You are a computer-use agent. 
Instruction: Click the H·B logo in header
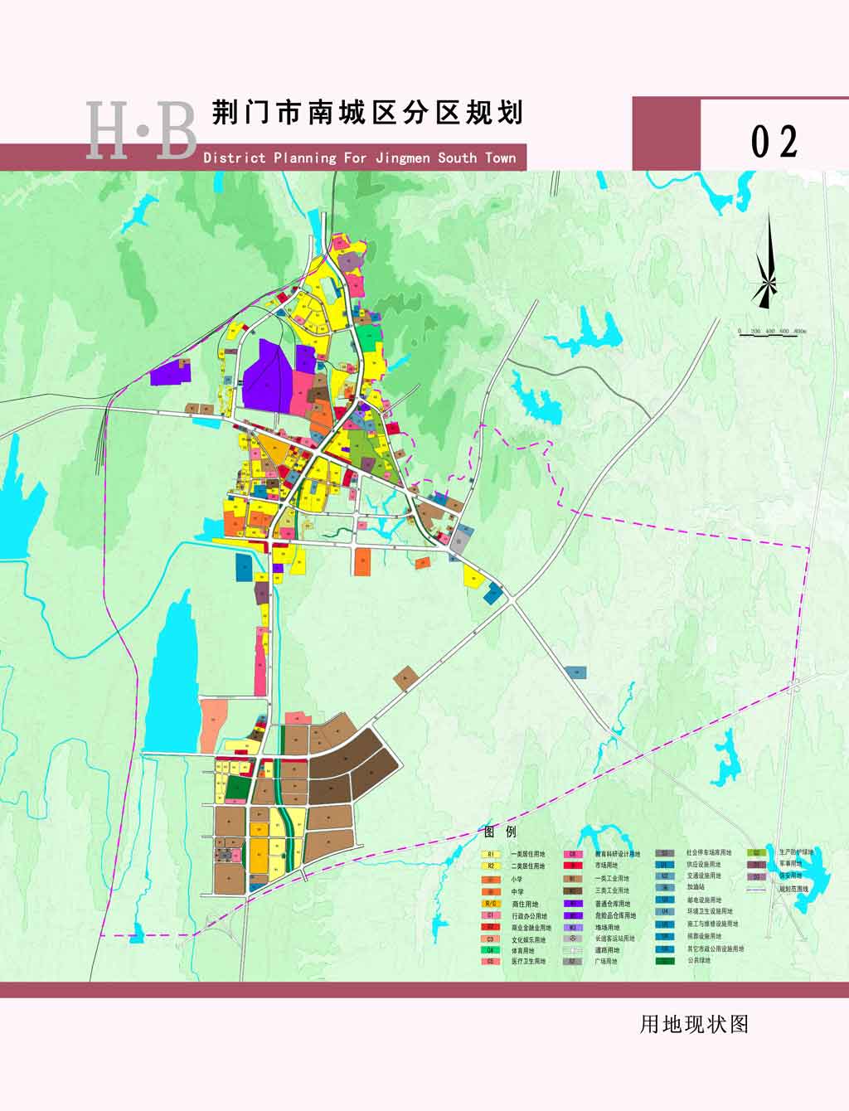tap(141, 131)
